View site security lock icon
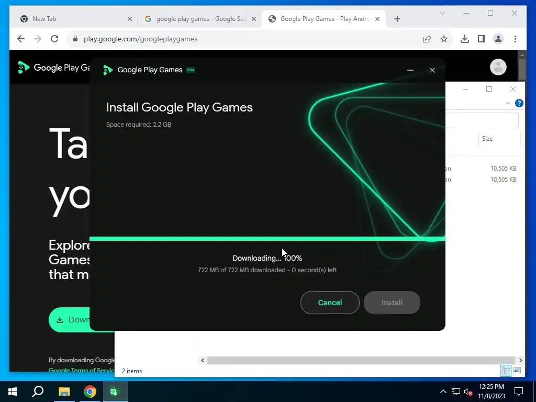This screenshot has width=536, height=402. pos(75,39)
